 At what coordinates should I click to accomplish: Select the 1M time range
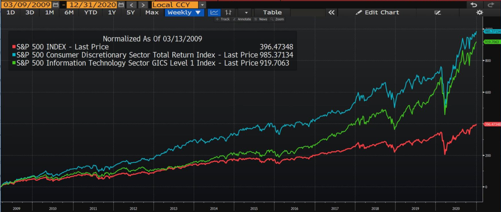pos(49,13)
